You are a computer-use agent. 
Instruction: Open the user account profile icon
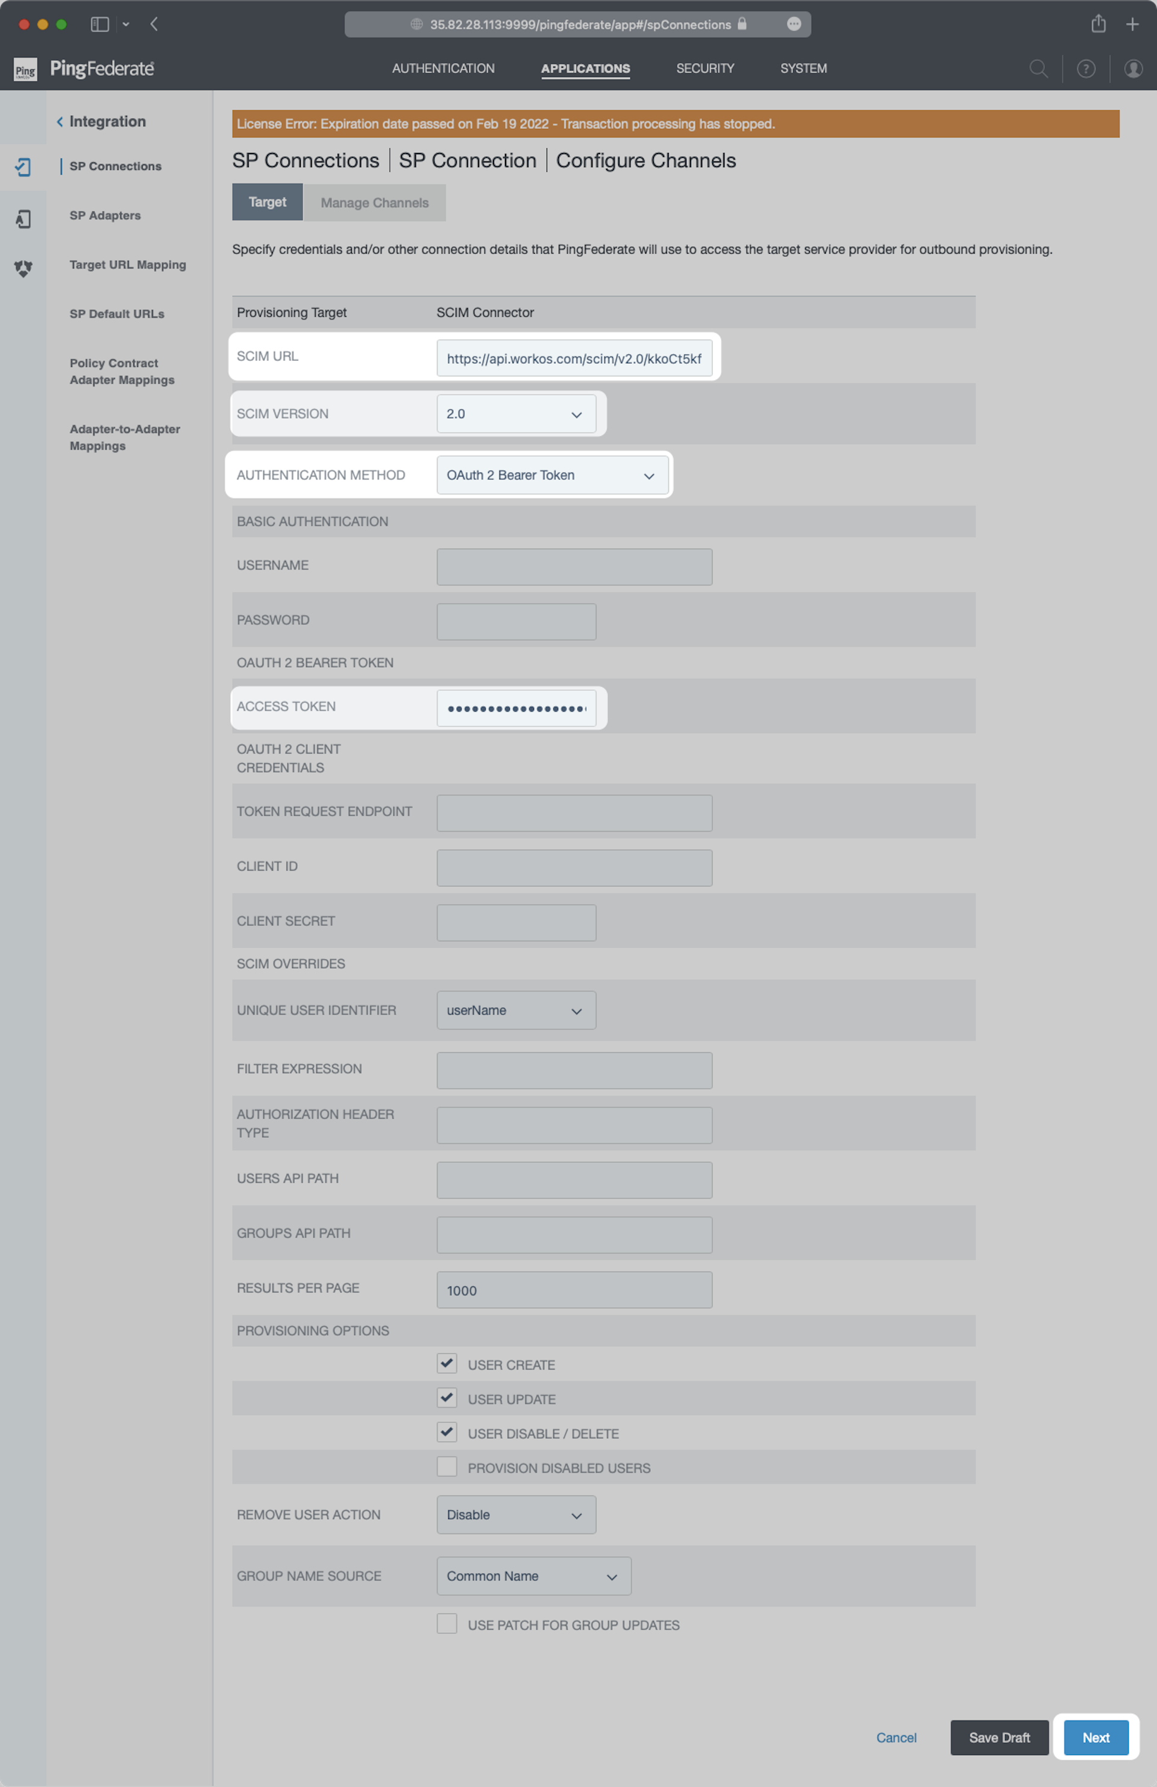[x=1133, y=69]
